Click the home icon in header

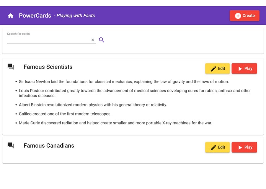coord(10,16)
